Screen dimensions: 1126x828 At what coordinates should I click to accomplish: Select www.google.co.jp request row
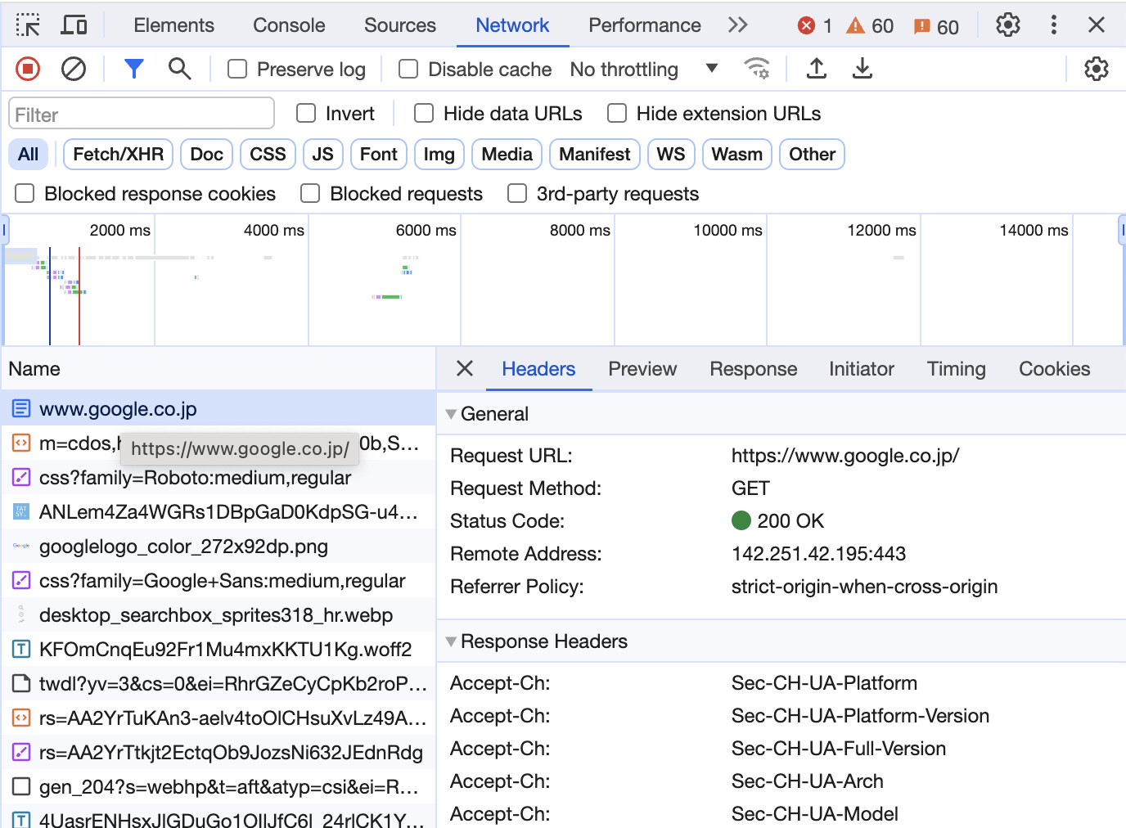click(218, 408)
